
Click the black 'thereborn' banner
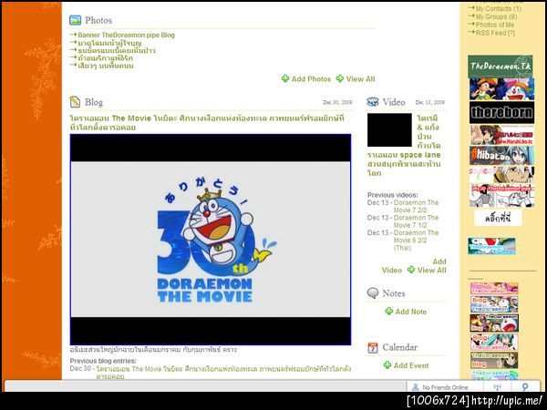click(x=501, y=112)
